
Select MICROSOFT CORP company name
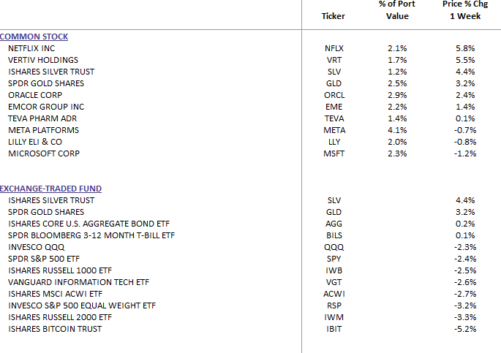(45, 153)
